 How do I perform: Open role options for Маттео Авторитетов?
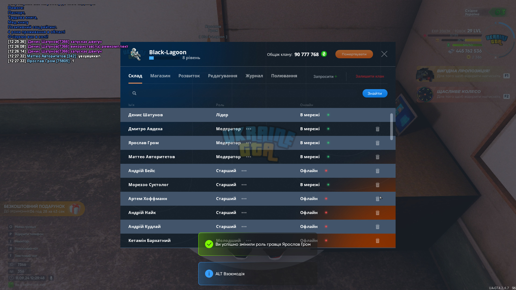click(x=249, y=157)
